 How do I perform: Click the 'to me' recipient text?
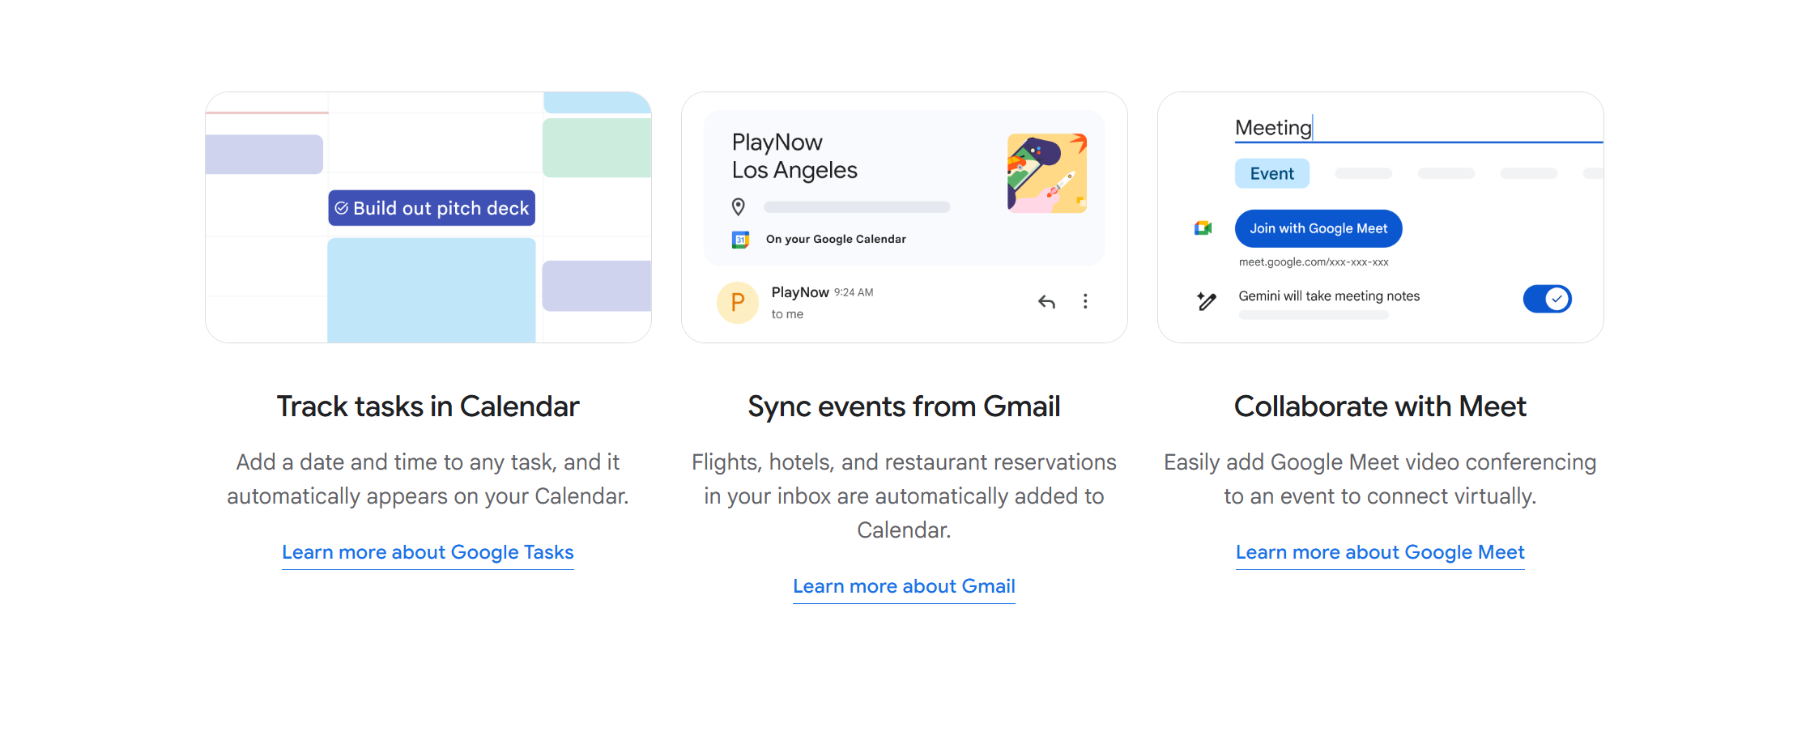[787, 314]
